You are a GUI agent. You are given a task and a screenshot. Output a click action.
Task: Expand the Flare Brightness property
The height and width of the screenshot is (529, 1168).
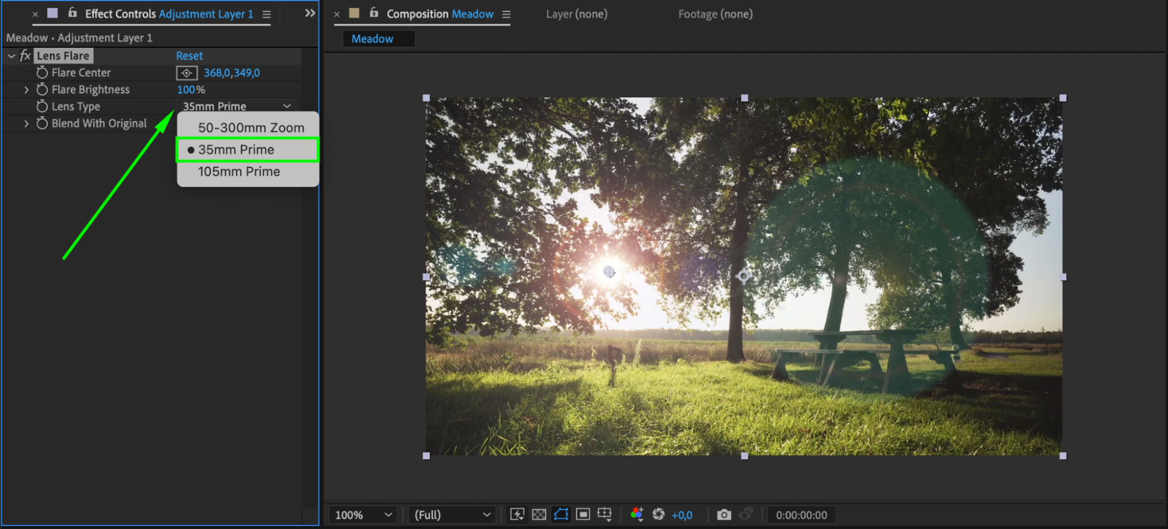(x=26, y=90)
